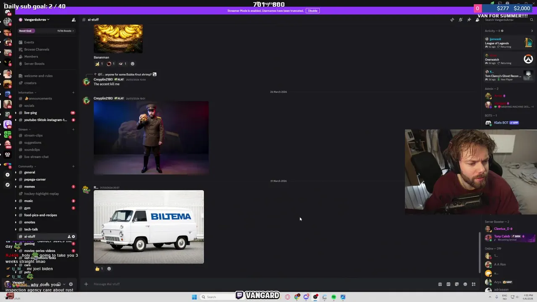Click create invite icon on ai-stuff
This screenshot has width=537, height=302.
pos(69,237)
